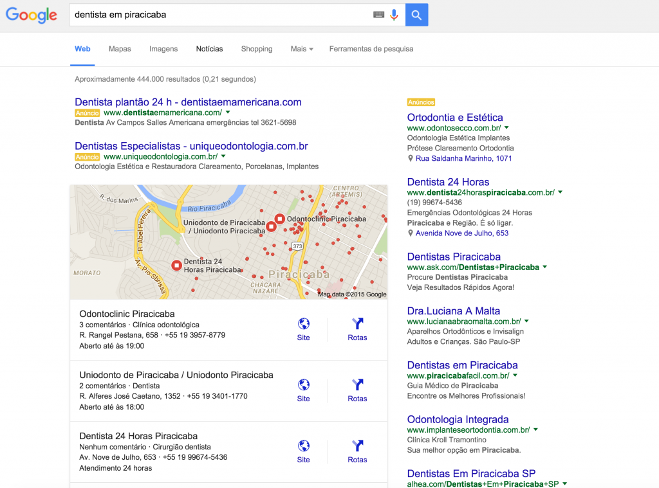Viewport: 659px width, 488px height.
Task: Click location pin beside Avenida Nove de Julho
Action: click(411, 233)
